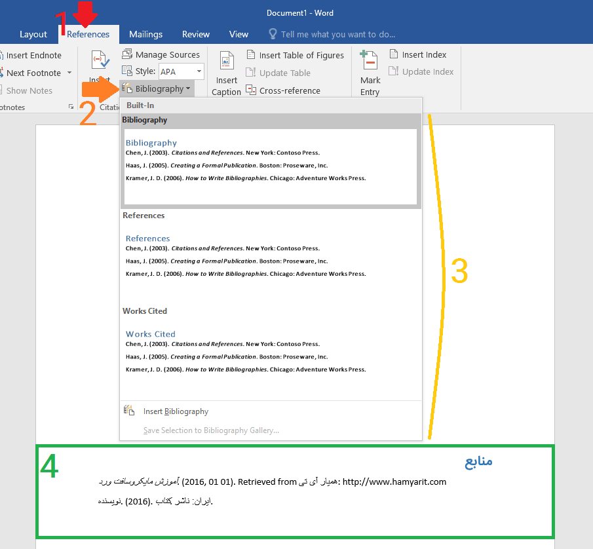Click the Insert Bibliography menu icon
Image resolution: width=593 pixels, height=549 pixels.
tap(129, 411)
